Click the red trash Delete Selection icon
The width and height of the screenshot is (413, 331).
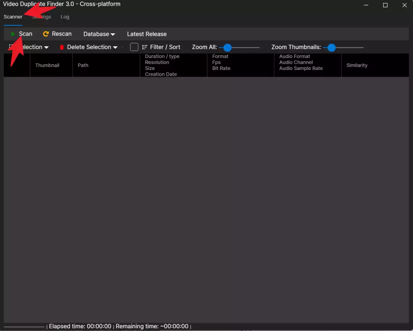[62, 47]
